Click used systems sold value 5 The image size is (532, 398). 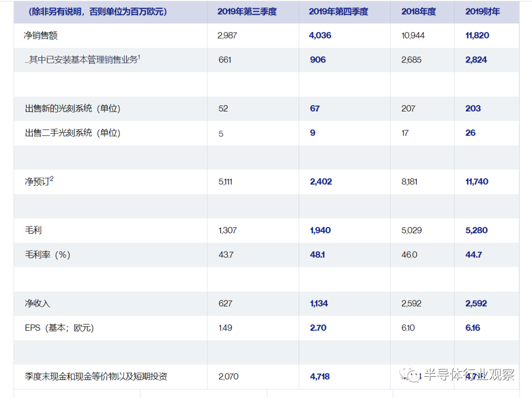221,134
